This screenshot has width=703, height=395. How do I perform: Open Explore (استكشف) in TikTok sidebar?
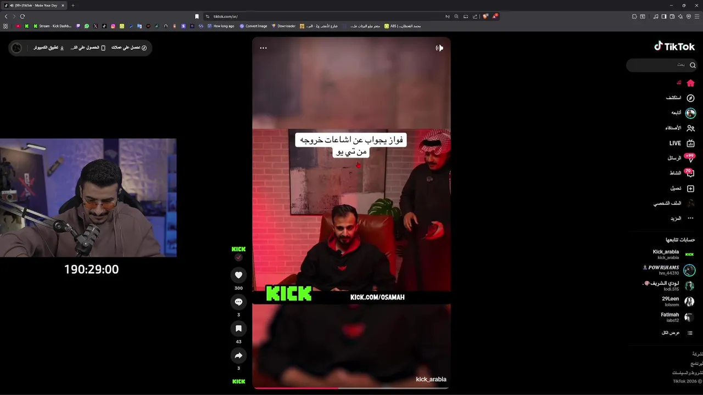coord(680,98)
